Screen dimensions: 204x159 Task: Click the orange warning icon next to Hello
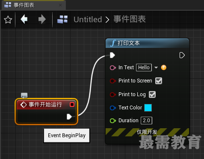coord(164,68)
